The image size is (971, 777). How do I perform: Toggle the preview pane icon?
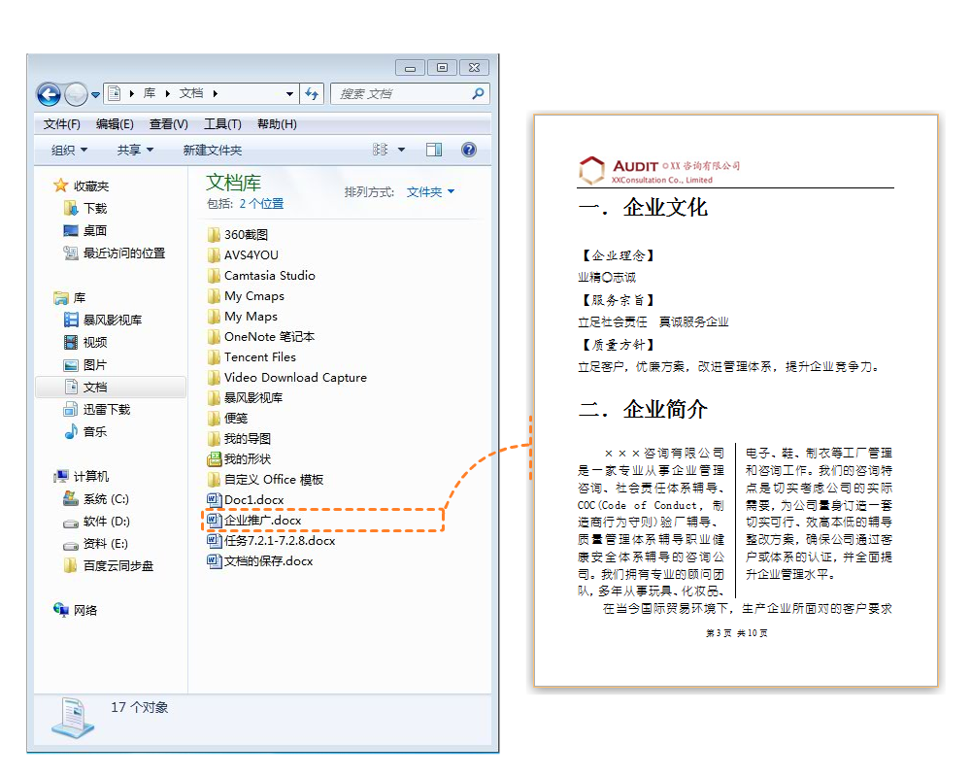pyautogui.click(x=434, y=150)
